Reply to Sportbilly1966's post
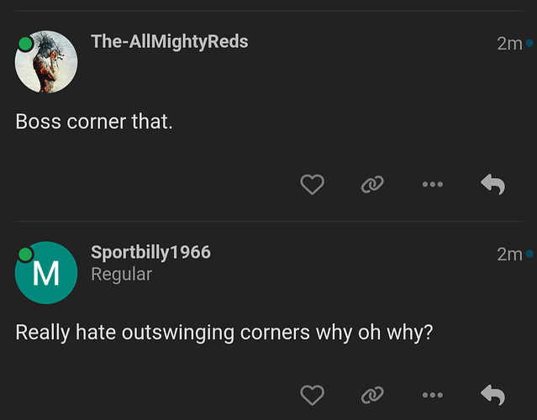Screen dimensions: 537x420 492,395
